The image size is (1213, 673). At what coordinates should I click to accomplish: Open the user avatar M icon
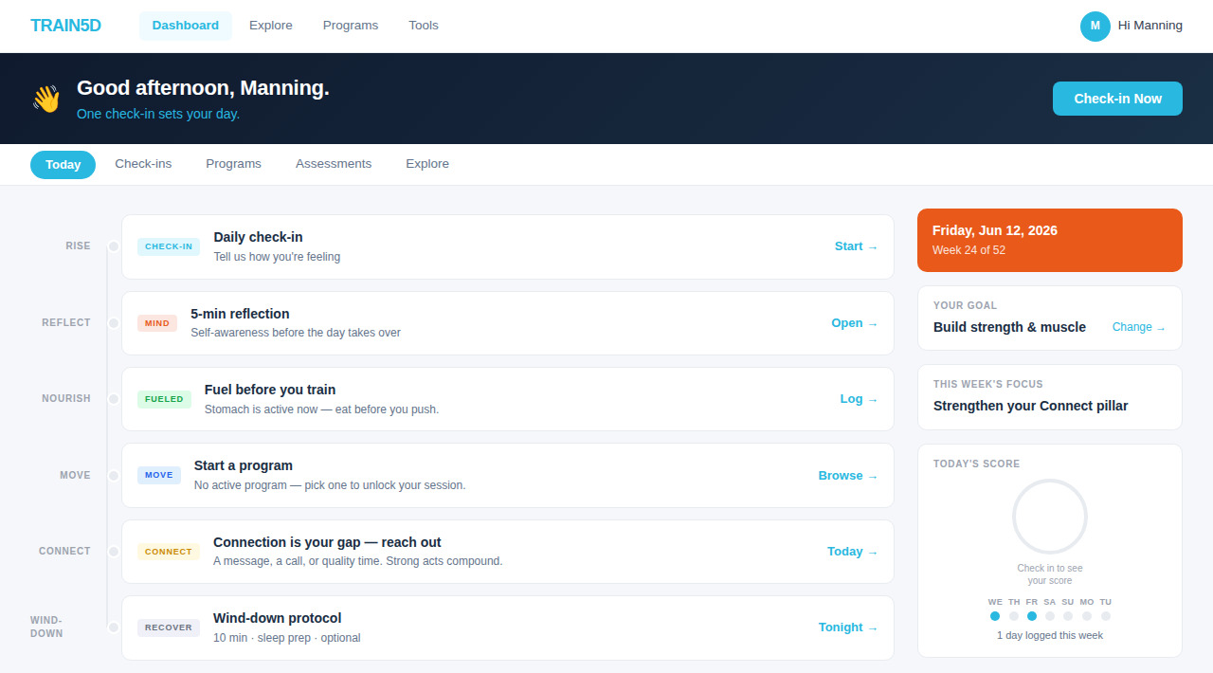pos(1095,26)
